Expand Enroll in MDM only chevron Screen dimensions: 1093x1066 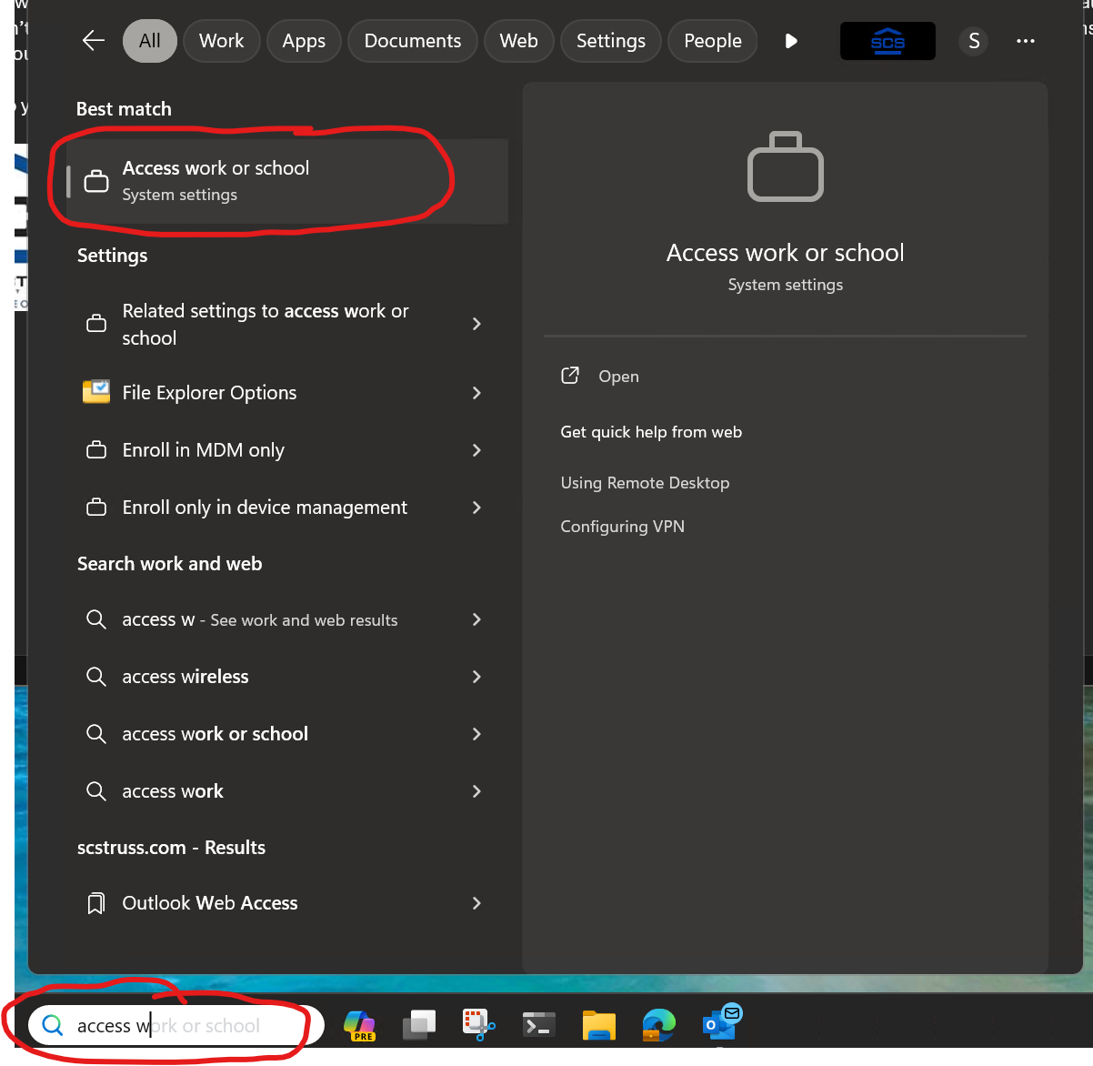click(476, 450)
